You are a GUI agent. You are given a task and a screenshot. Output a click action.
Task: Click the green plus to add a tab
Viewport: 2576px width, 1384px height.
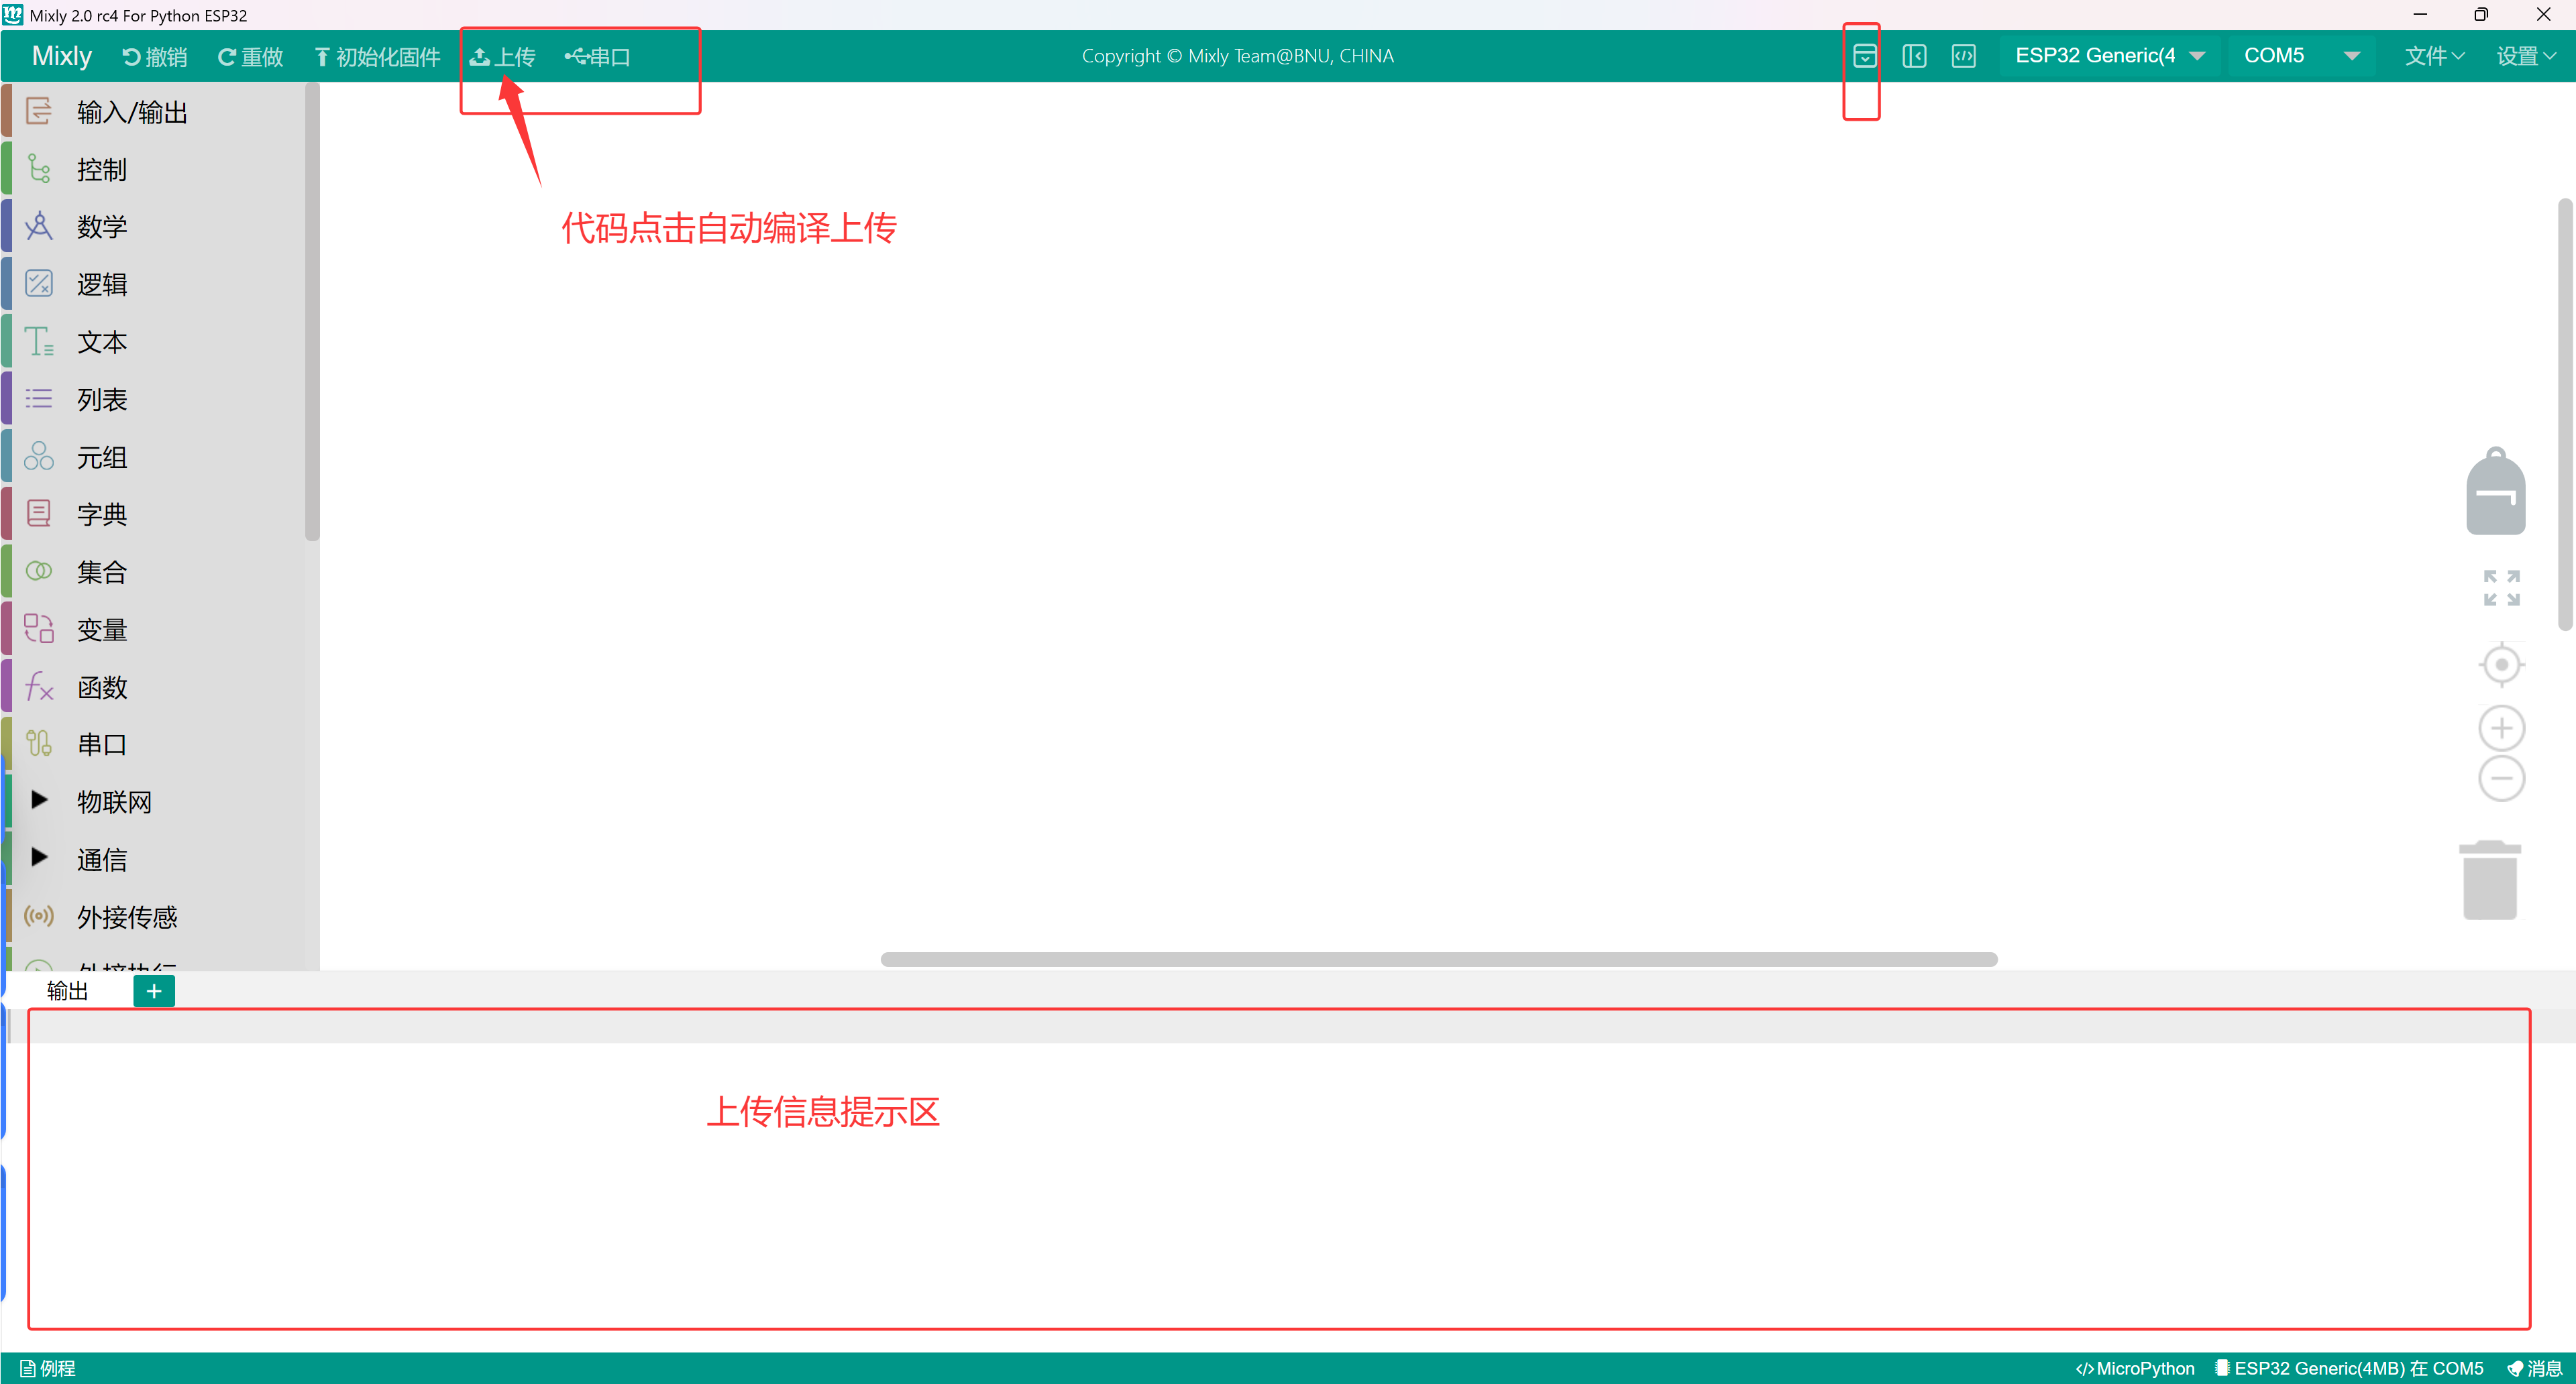click(x=153, y=990)
